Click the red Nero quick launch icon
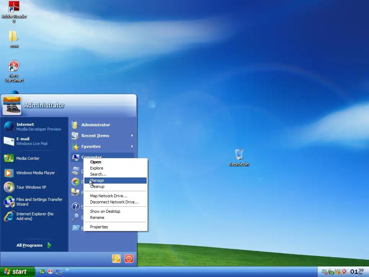 tap(50, 272)
